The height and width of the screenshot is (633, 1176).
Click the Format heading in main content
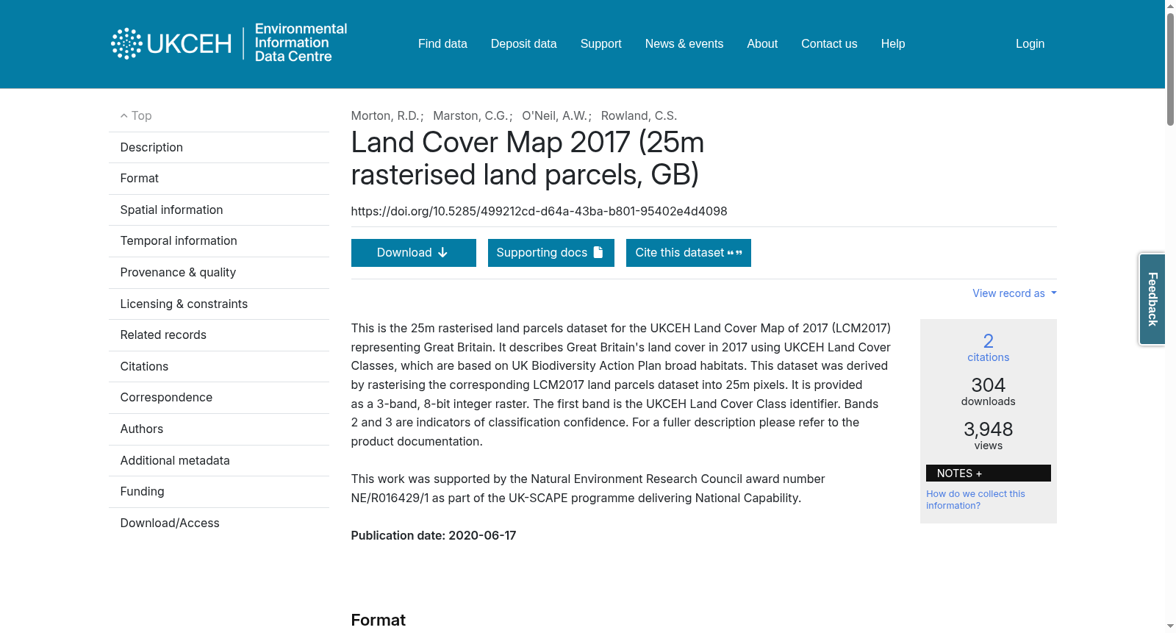coord(378,621)
